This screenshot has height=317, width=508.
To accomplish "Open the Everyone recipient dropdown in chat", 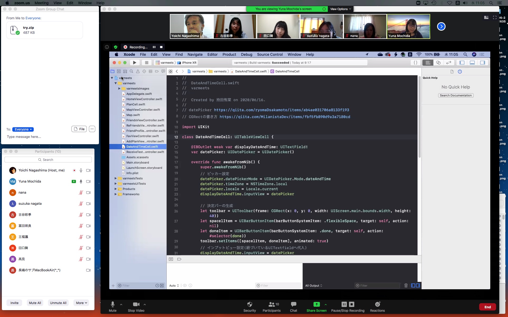I will pyautogui.click(x=23, y=129).
